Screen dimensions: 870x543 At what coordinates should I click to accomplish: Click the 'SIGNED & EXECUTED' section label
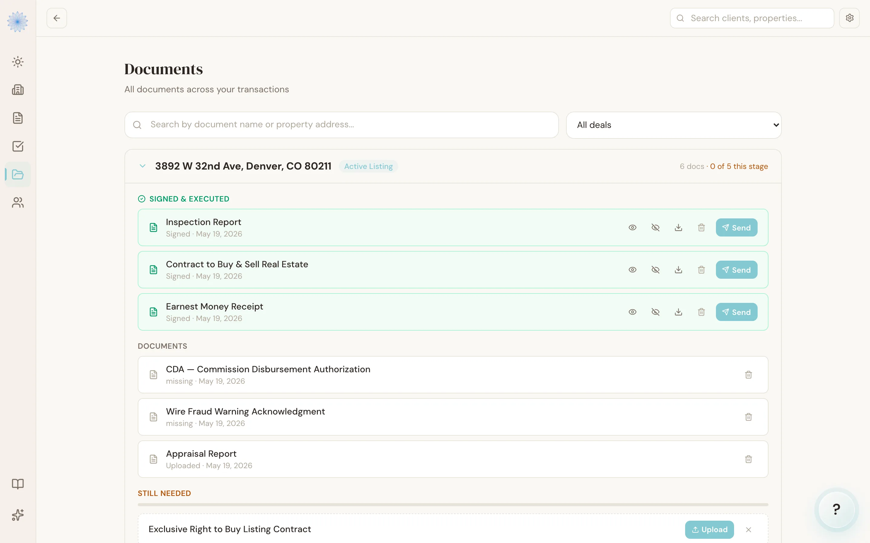point(189,199)
